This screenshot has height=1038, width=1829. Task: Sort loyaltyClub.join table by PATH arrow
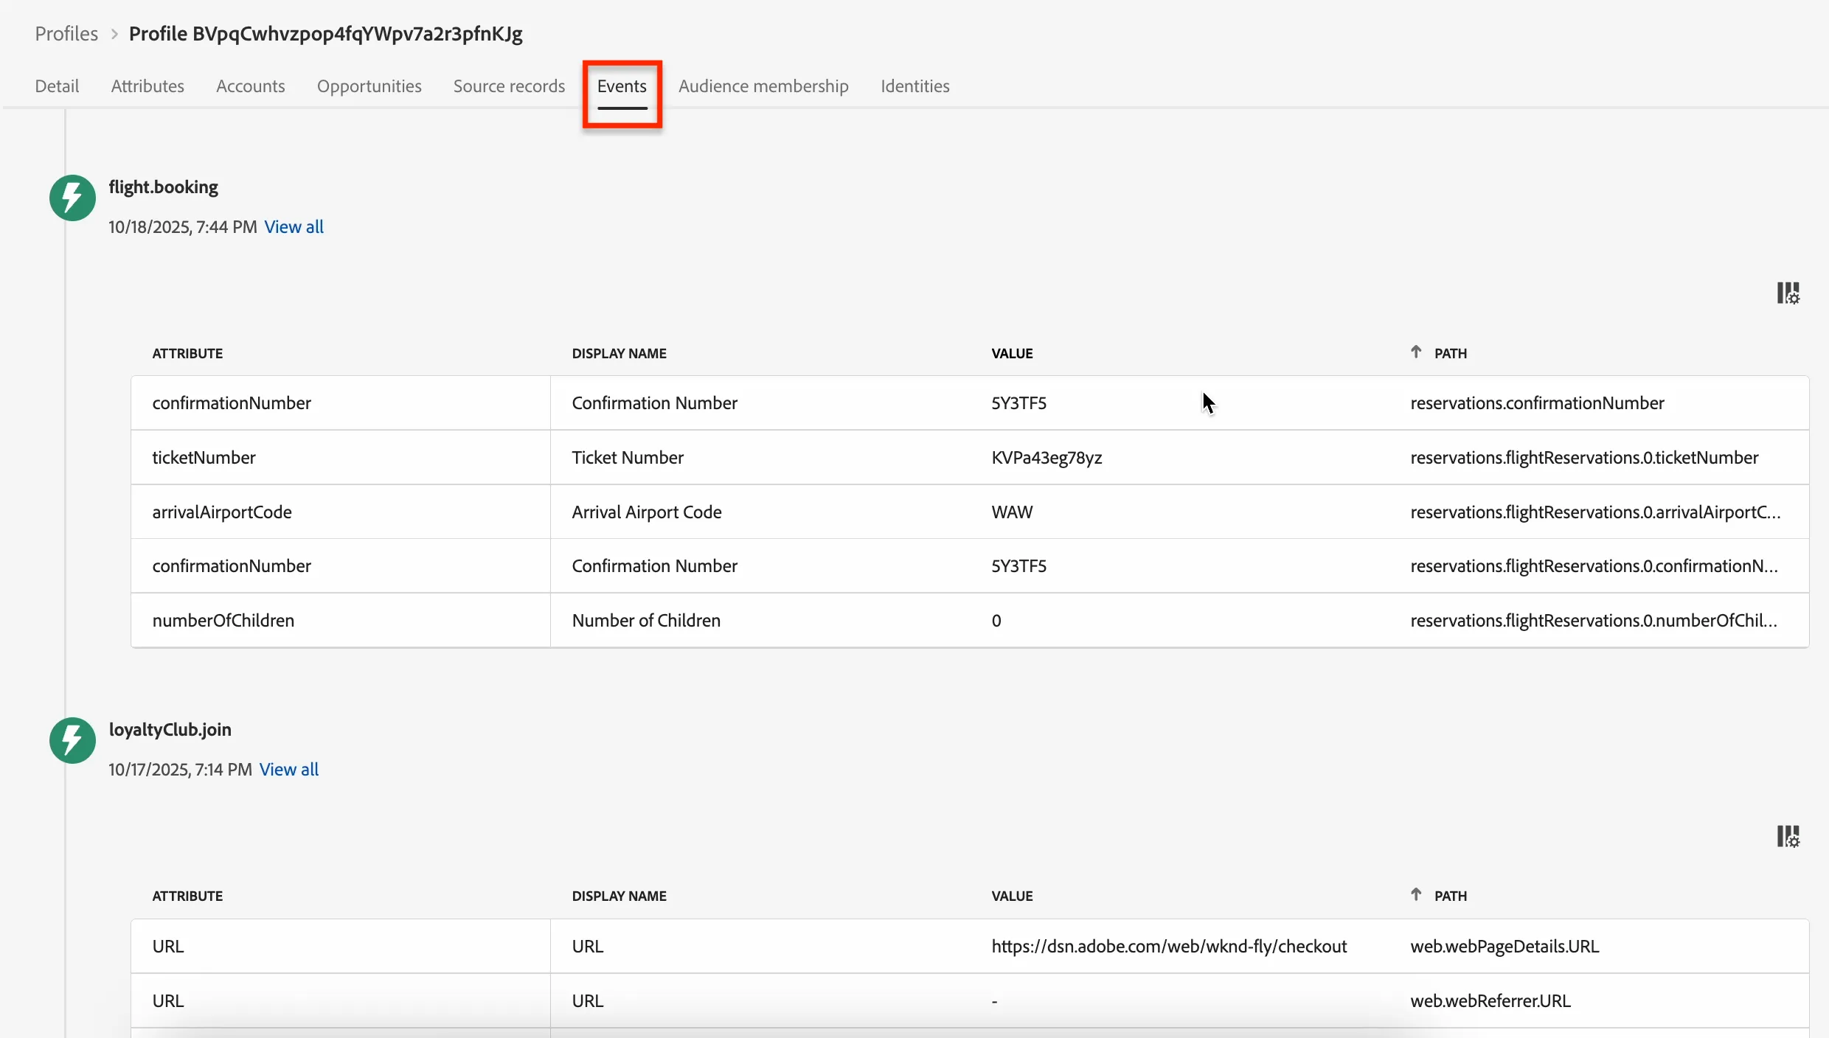tap(1416, 895)
